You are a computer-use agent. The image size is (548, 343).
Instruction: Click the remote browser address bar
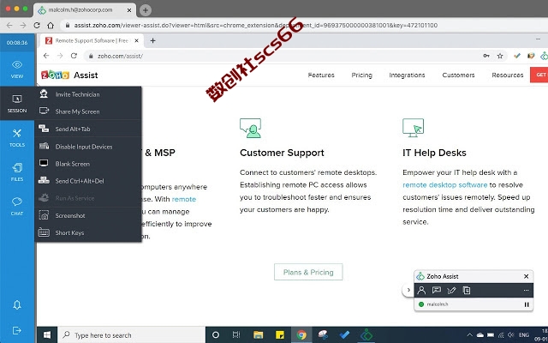click(283, 56)
